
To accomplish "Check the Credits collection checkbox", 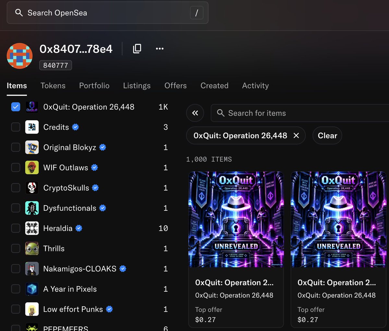I will pos(16,127).
